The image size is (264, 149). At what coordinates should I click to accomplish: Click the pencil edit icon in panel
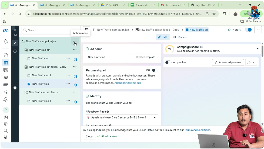pos(15,43)
